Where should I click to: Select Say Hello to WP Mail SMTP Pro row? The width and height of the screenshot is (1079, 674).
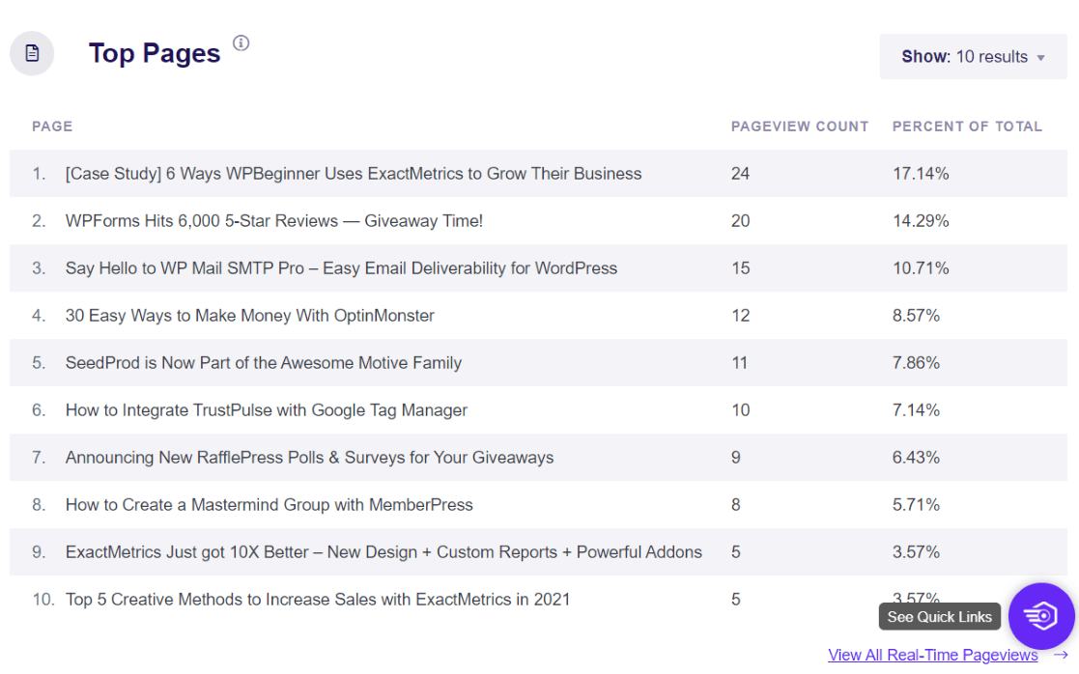pos(538,268)
